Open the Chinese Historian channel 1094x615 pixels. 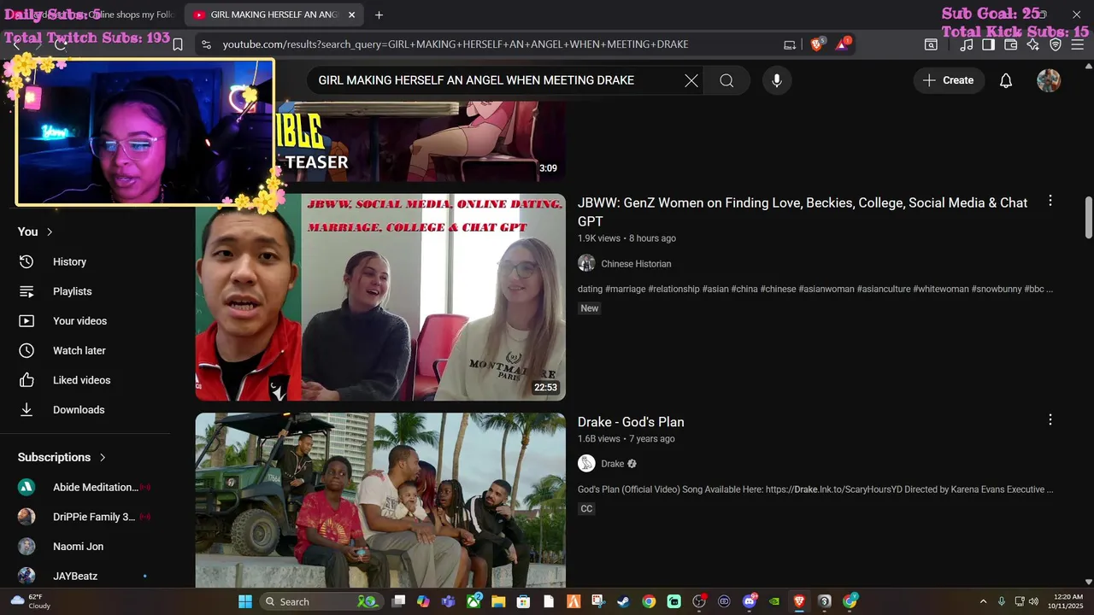pyautogui.click(x=636, y=264)
